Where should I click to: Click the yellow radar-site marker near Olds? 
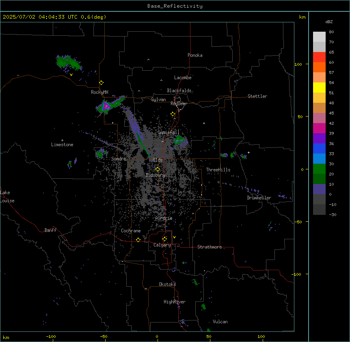coord(158,169)
